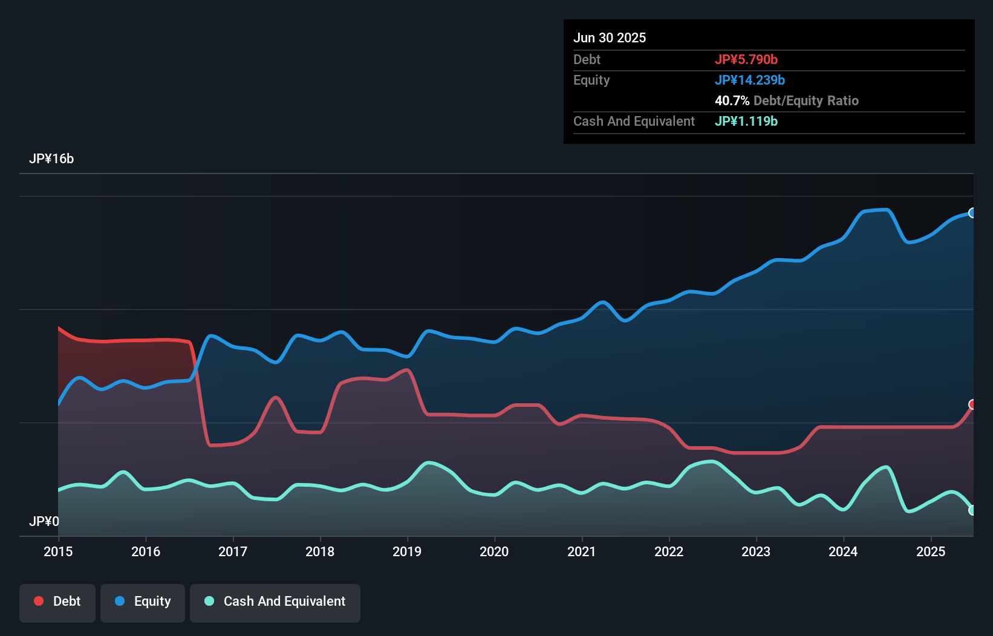The height and width of the screenshot is (636, 993).
Task: Select the red Debt endpoint marker
Action: [972, 404]
